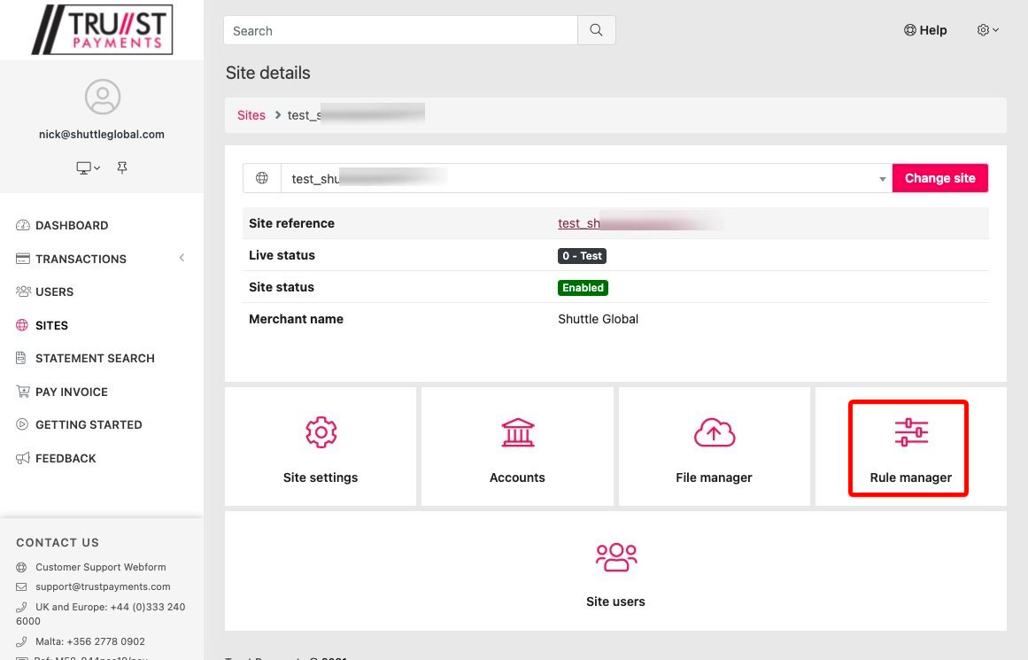
Task: Open the Accounts tile label
Action: (517, 478)
